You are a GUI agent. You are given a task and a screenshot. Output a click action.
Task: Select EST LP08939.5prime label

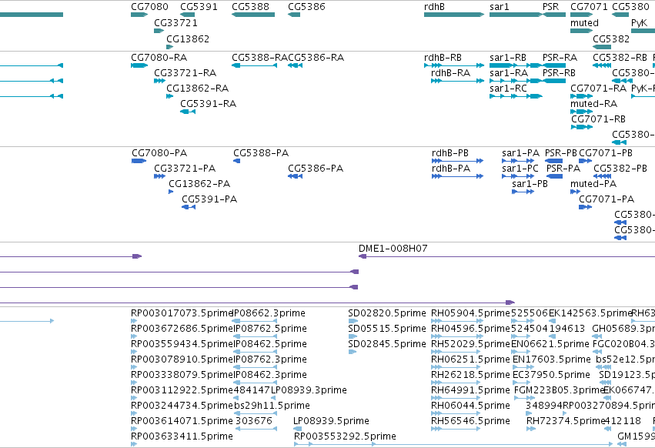pos(331,421)
